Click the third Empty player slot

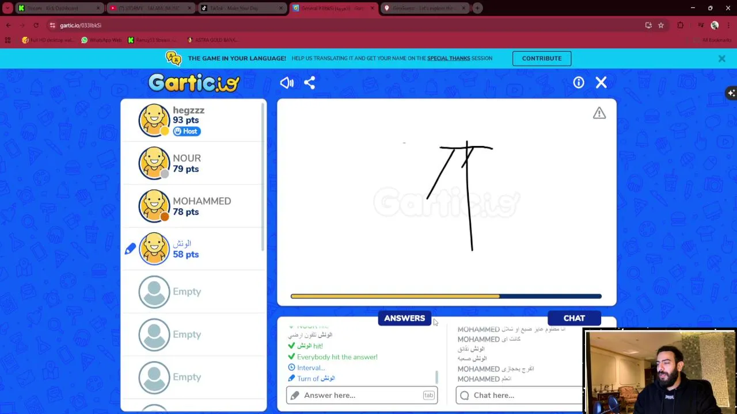point(193,377)
